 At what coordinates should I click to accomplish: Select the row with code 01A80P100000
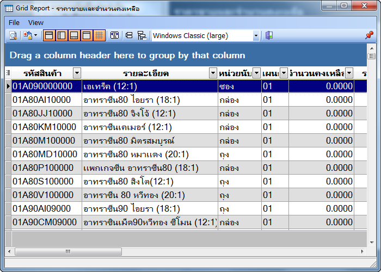[42, 168]
